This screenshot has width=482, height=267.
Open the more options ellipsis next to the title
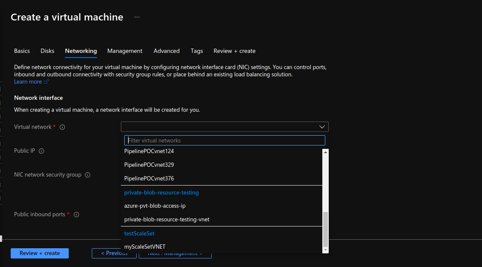pyautogui.click(x=137, y=17)
